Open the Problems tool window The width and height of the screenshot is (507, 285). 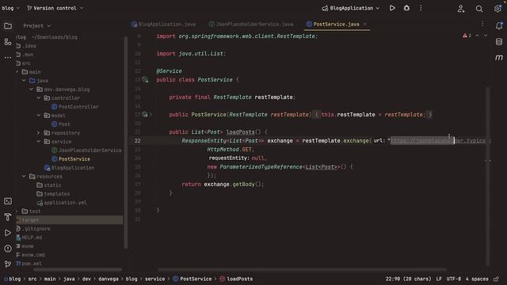(x=8, y=249)
